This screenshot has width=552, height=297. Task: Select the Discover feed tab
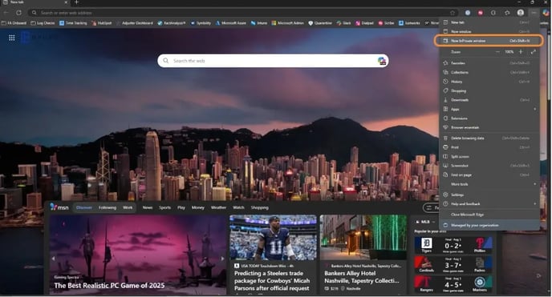pos(83,207)
